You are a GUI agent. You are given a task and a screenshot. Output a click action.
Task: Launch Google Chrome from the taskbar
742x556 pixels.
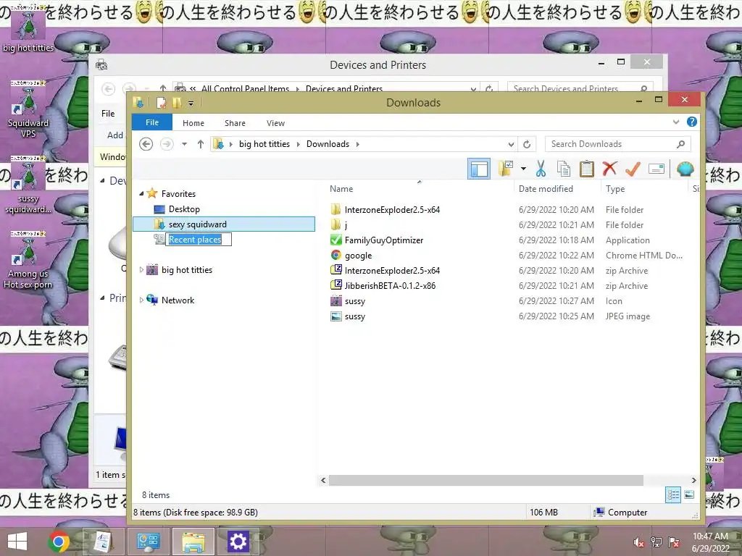[59, 542]
